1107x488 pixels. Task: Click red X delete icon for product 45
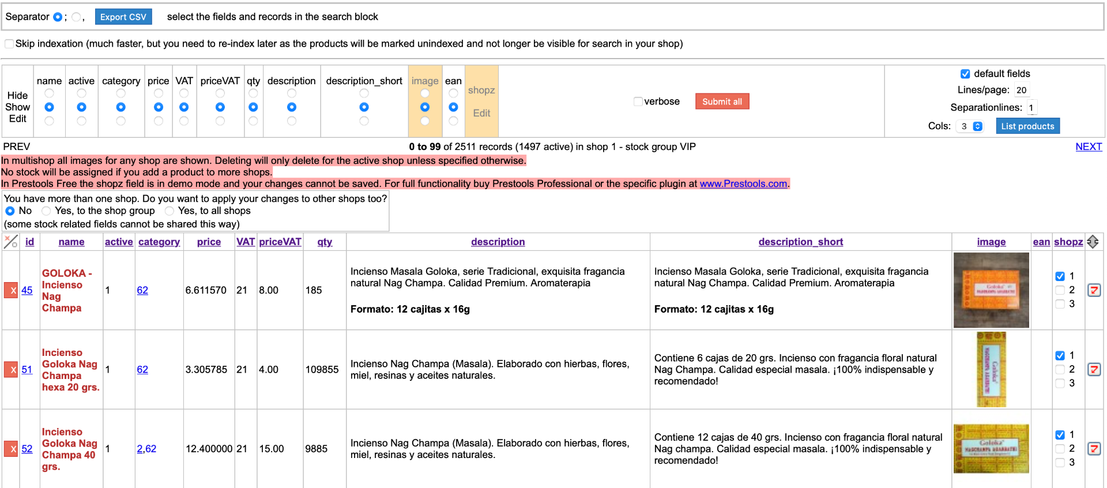[10, 290]
